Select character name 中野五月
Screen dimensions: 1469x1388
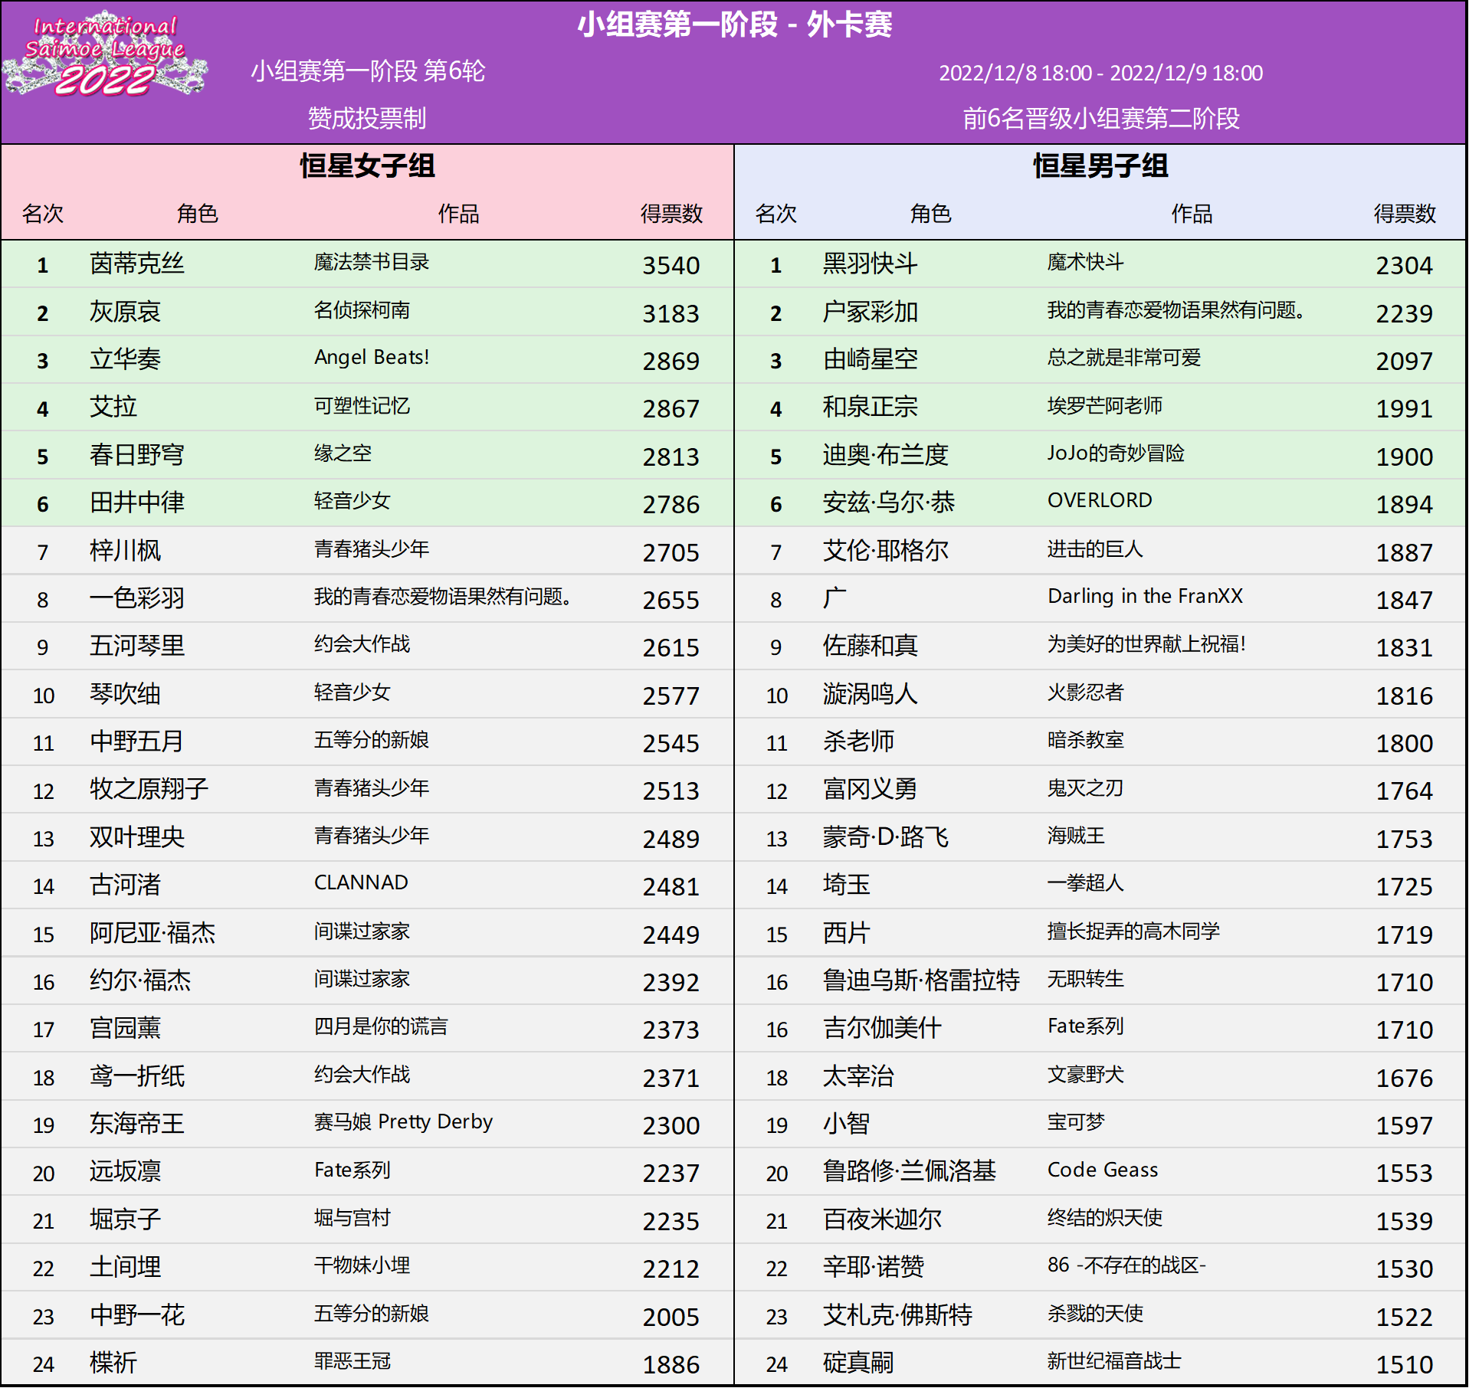click(x=137, y=742)
